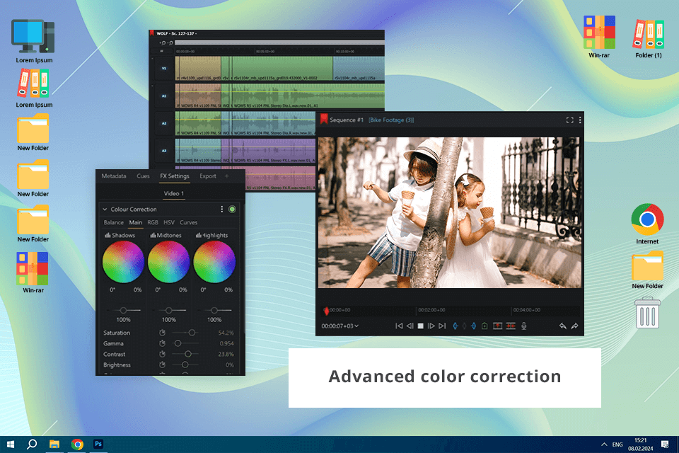Click the Gamma slider handle
Viewport: 679px width, 453px height.
pyautogui.click(x=178, y=343)
